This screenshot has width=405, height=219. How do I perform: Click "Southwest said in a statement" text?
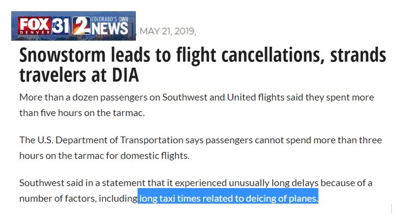(x=82, y=183)
